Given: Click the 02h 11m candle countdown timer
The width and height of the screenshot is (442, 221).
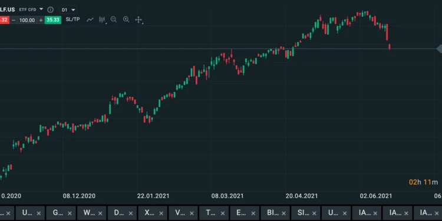Looking at the screenshot, I should coord(424,182).
